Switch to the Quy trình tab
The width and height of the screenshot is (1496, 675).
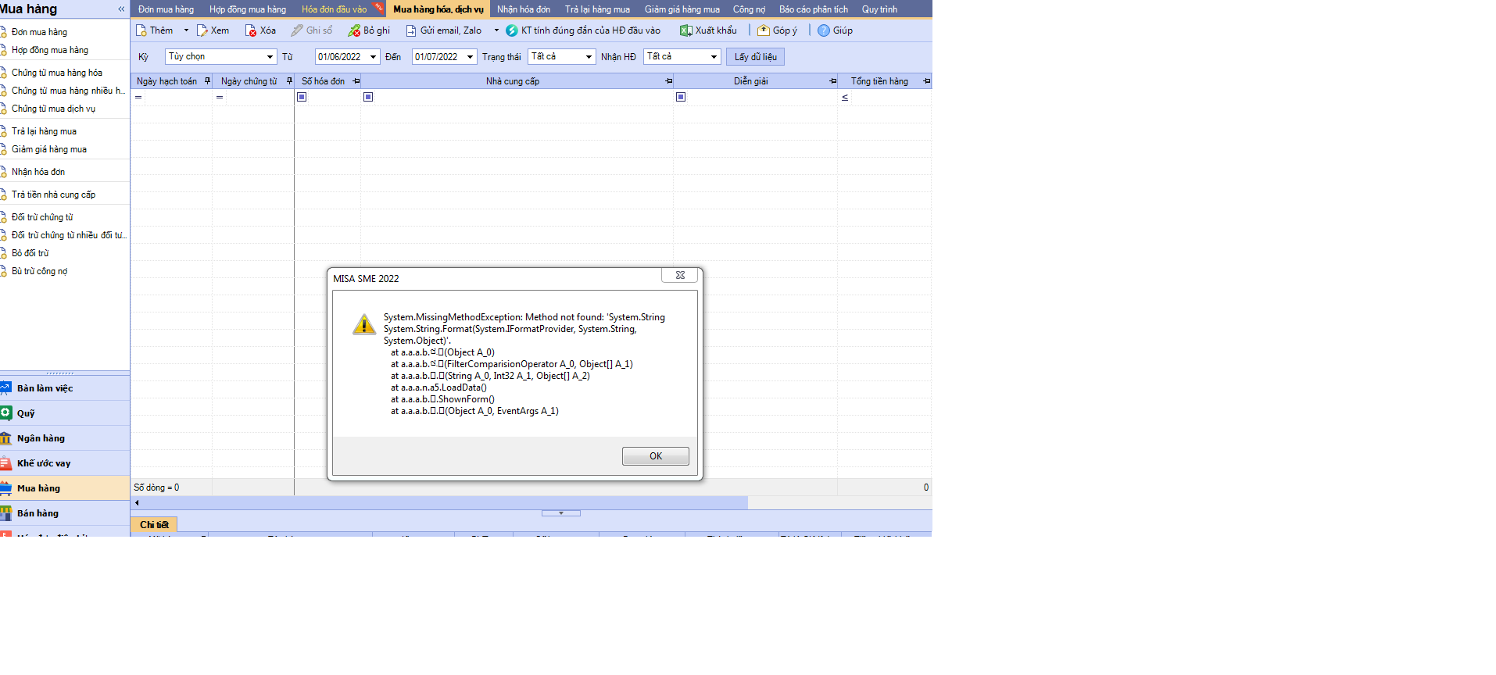click(x=879, y=9)
